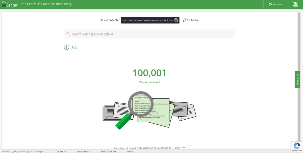The width and height of the screenshot is (303, 153).
Task: Click The Central Go Modules Repository title
Action: point(46,4)
